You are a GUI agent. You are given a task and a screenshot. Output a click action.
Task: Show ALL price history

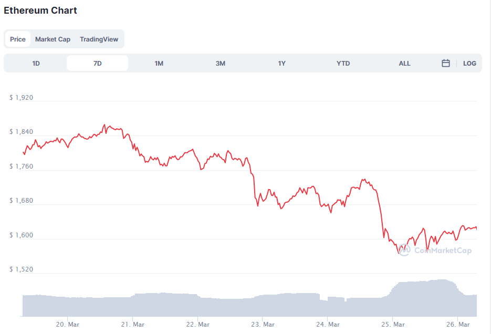pos(404,63)
